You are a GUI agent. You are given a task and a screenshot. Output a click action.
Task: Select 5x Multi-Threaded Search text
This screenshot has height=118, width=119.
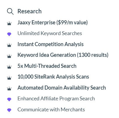click(x=47, y=66)
